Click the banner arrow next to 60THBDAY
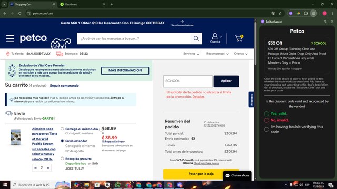 (182, 22)
